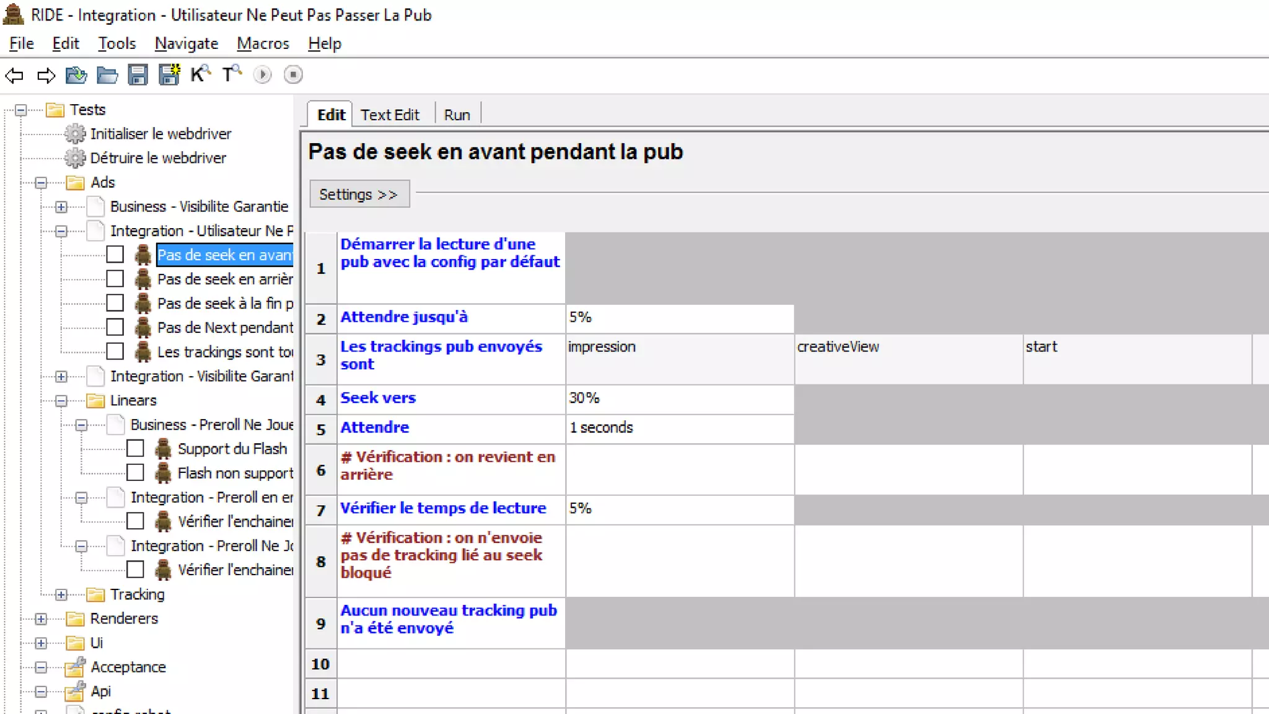Image resolution: width=1269 pixels, height=714 pixels.
Task: Expand Integration - Visibilite Garant suite
Action: coord(61,377)
